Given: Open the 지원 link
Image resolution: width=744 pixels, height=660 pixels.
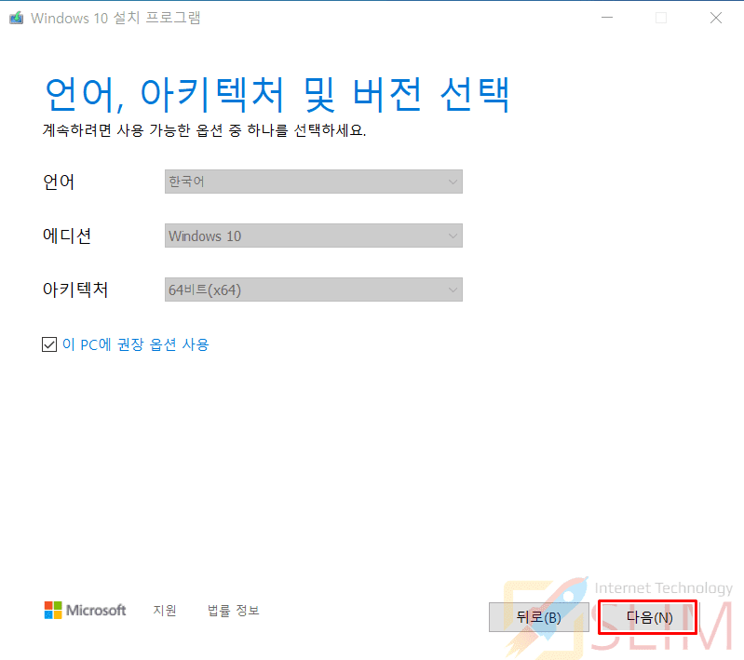Looking at the screenshot, I should pos(165,610).
